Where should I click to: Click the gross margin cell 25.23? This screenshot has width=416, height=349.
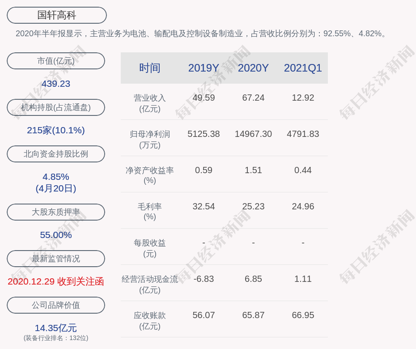[253, 206]
